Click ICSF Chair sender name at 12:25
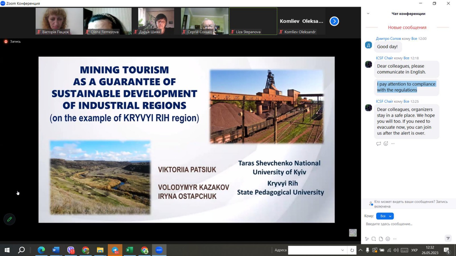This screenshot has height=256, width=456. coord(384,101)
